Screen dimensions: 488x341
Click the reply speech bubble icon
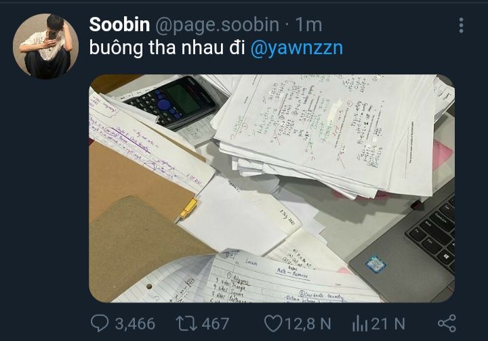[100, 323]
